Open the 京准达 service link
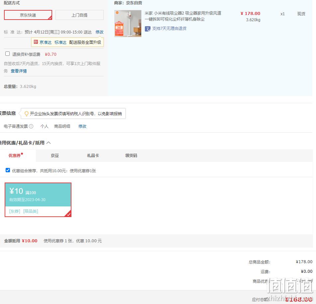The height and width of the screenshot is (304, 316). pos(46,42)
